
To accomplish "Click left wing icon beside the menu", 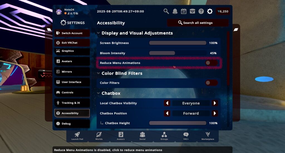I will tap(49, 29).
